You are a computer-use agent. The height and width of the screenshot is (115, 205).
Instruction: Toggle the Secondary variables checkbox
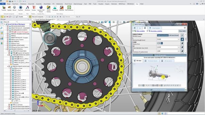[147, 31]
